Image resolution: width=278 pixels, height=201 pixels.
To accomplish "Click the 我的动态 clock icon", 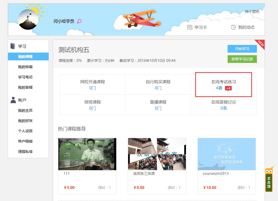I will pos(233,27).
